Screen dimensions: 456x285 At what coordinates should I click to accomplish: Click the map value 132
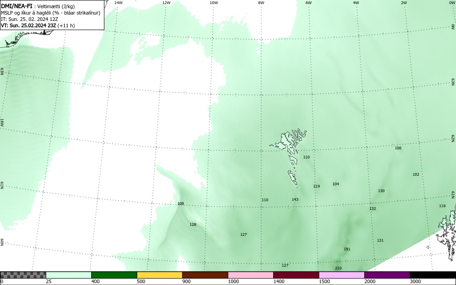click(x=373, y=209)
